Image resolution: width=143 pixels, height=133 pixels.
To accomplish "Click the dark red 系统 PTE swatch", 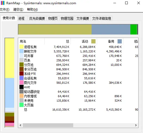I will (x=22, y=73).
